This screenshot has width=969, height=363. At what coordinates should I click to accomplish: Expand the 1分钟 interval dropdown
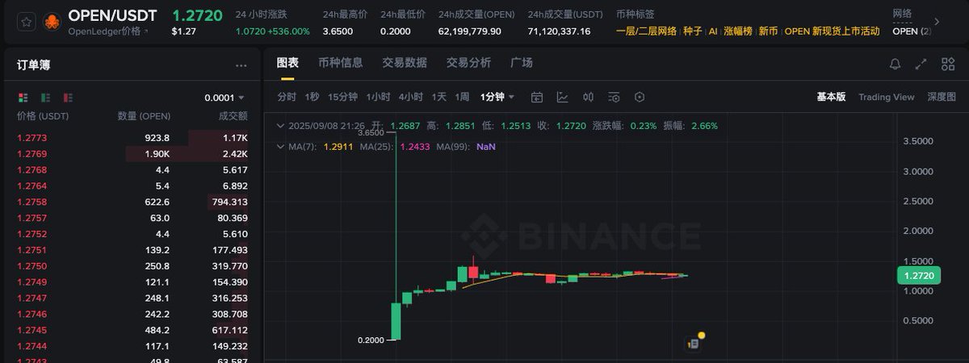click(497, 97)
